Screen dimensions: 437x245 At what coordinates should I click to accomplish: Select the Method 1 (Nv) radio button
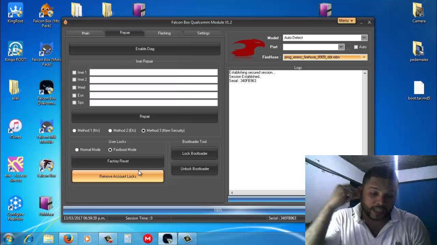click(74, 131)
